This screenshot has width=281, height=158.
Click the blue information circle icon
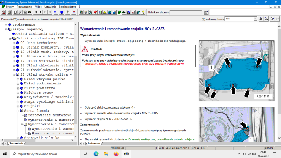(62, 12)
